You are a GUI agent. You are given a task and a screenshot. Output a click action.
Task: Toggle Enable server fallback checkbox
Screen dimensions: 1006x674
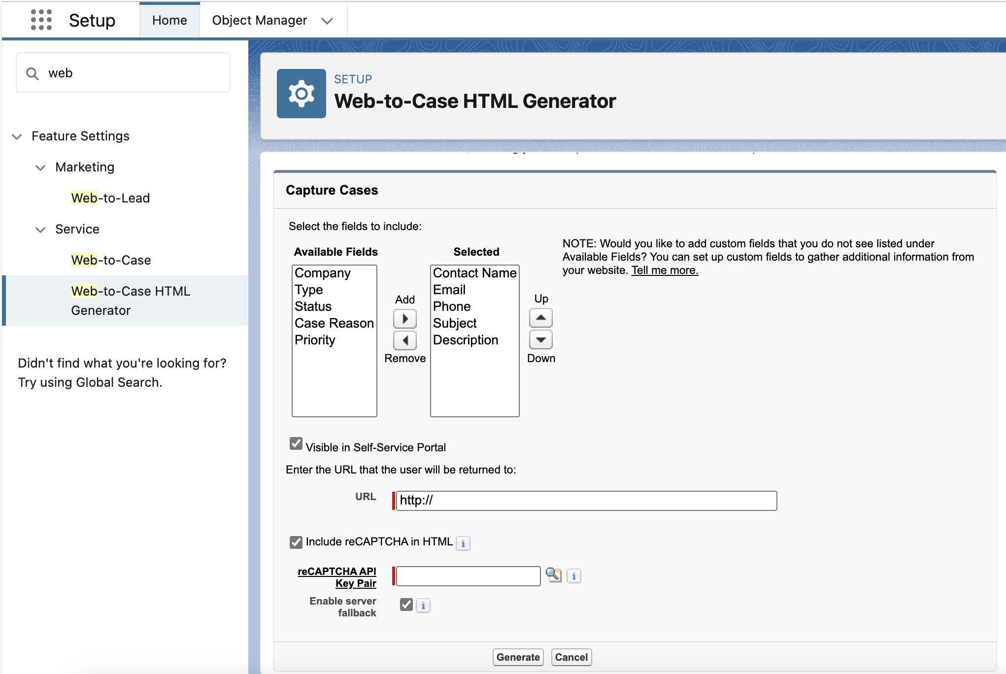(x=406, y=605)
